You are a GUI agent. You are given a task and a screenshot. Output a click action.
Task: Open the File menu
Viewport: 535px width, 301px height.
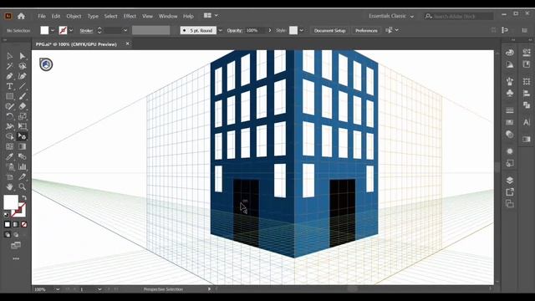tap(42, 16)
